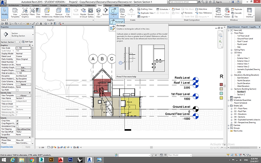This screenshot has height=163, width=261.
Task: Open Photoshop from the taskbar
Action: 70,160
